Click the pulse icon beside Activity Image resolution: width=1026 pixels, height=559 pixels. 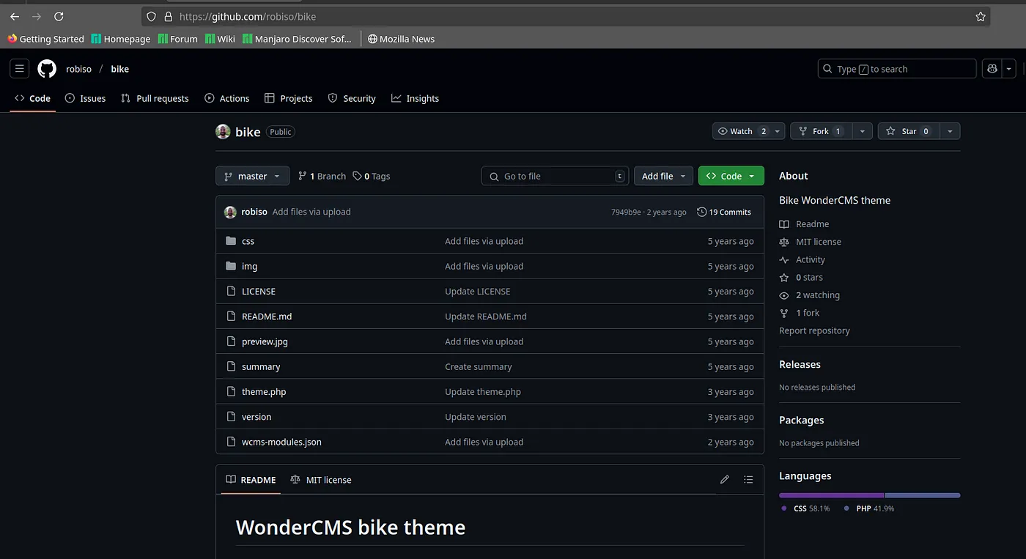pyautogui.click(x=784, y=259)
